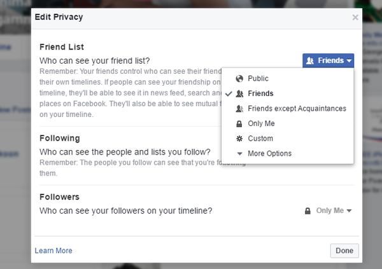Click the checkmark next to Friends
382x269 pixels.
229,93
